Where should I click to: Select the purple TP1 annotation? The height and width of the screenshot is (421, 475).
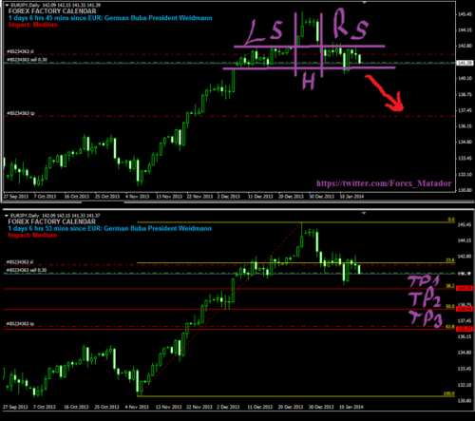pos(424,281)
